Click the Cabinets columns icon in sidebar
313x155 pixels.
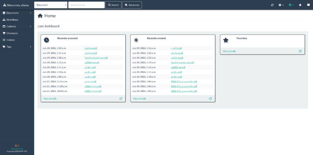4,26
